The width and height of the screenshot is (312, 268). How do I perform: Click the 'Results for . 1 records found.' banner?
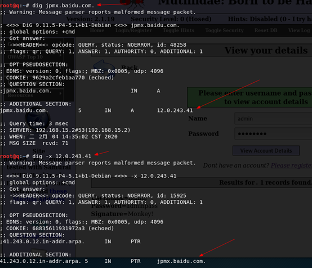click(202, 182)
